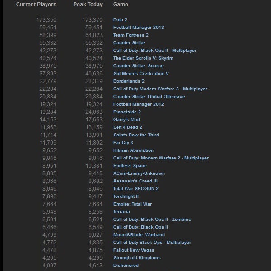Viewport: 271px width, 271px height.
Task: Click the Football Manager 2012 link
Action: click(139, 104)
